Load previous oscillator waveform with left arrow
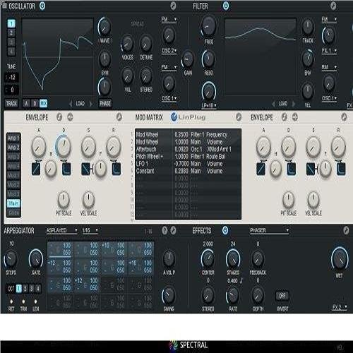 tap(71, 104)
